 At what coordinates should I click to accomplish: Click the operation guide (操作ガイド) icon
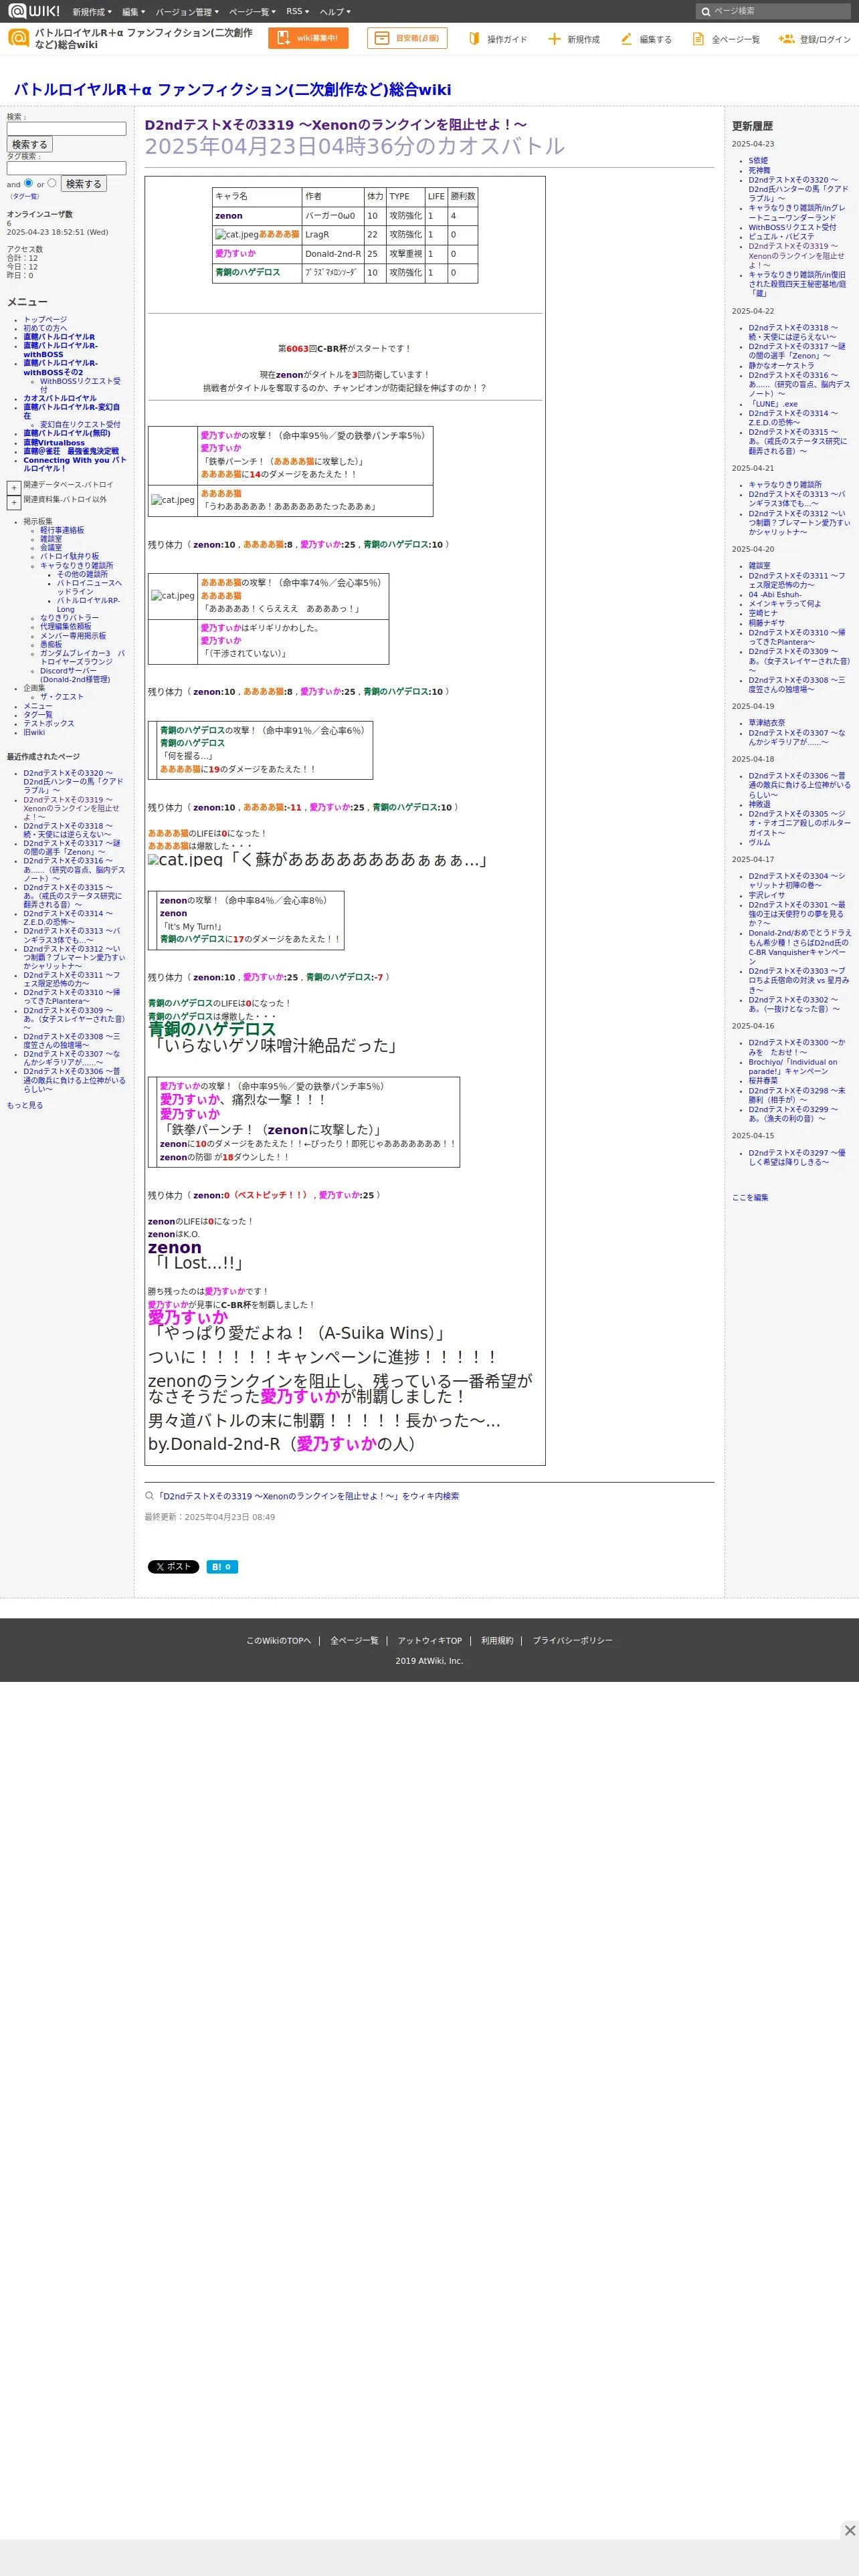[474, 39]
